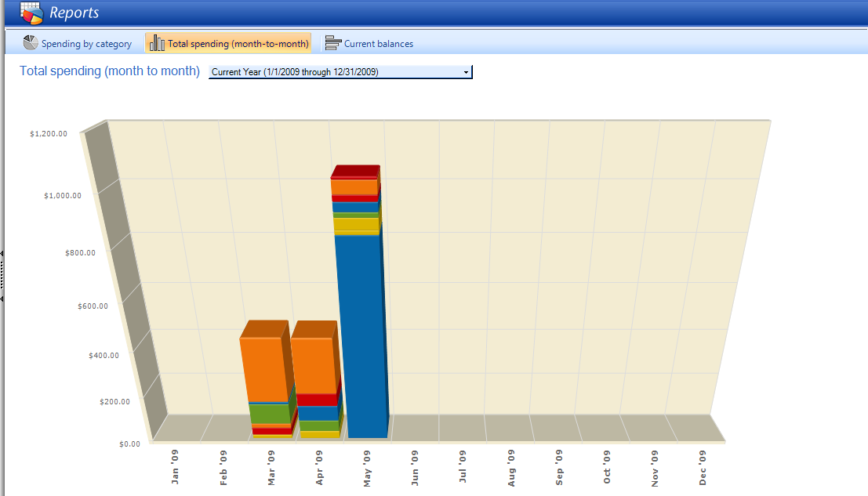The height and width of the screenshot is (496, 868).
Task: Click the yellow segment in the May bar
Action: (x=357, y=225)
